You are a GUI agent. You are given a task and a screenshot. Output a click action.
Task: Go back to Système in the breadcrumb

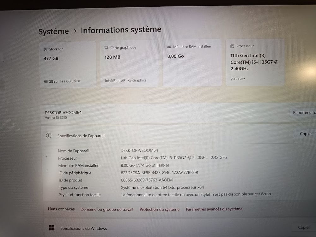[x=53, y=32]
